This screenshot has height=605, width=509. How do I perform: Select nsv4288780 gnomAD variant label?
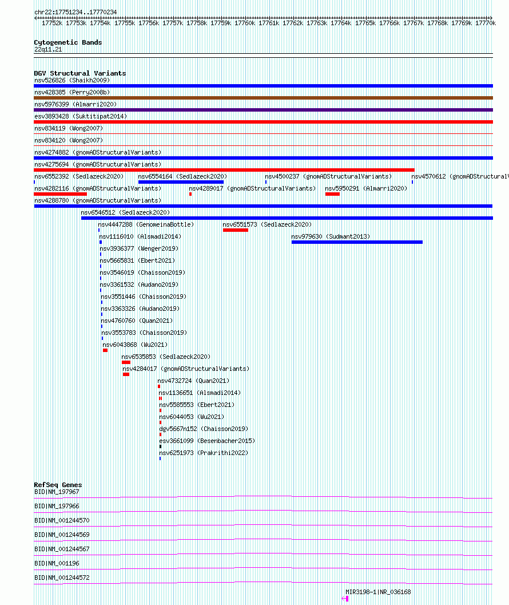[x=98, y=200]
